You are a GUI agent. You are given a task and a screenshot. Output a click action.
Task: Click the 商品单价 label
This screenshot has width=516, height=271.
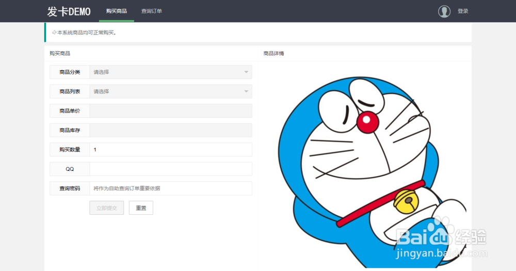[70, 111]
